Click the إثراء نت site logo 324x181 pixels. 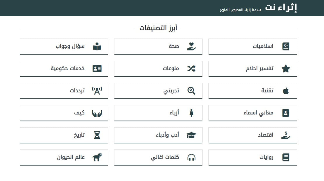[x=281, y=8]
